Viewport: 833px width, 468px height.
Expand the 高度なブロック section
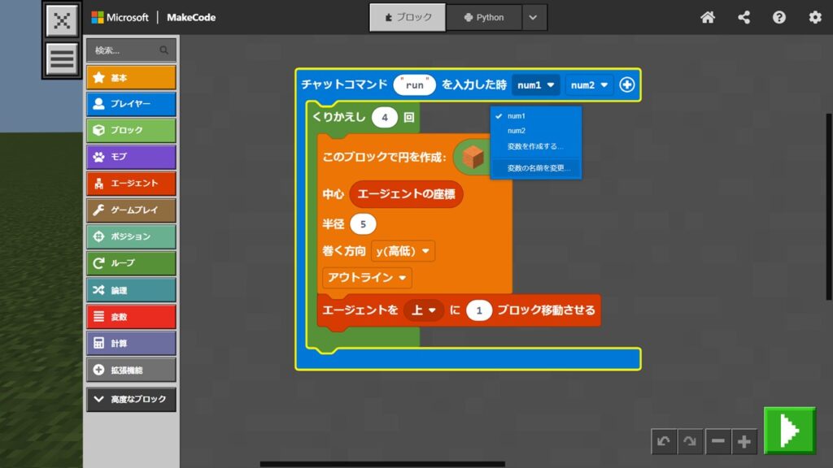point(131,399)
